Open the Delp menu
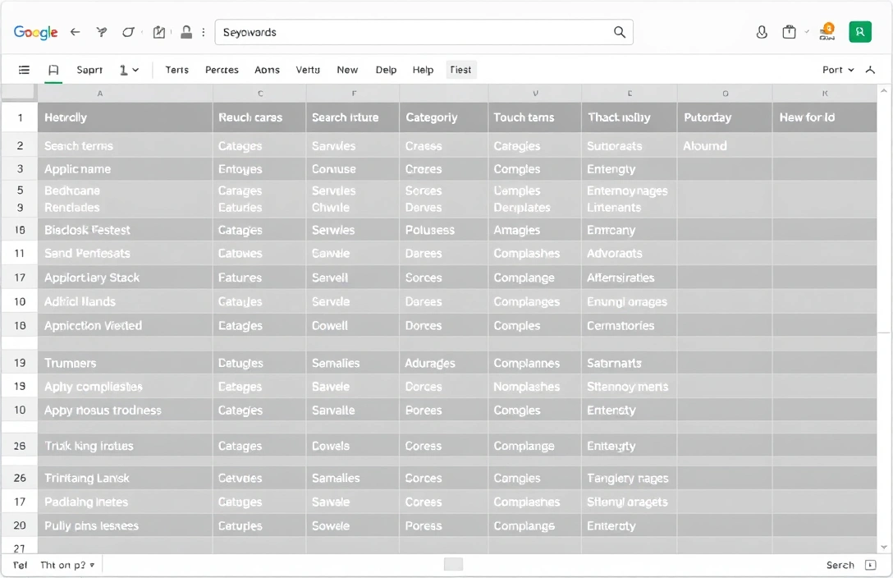Image resolution: width=893 pixels, height=578 pixels. click(x=386, y=70)
